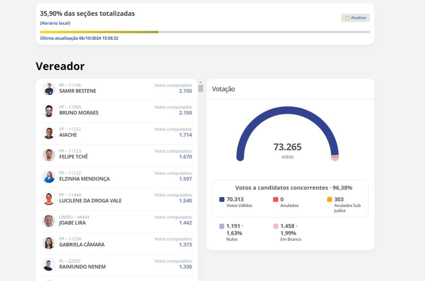Image resolution: width=425 pixels, height=281 pixels.
Task: Select Samir Bestene's candidate photo
Action: [x=49, y=89]
